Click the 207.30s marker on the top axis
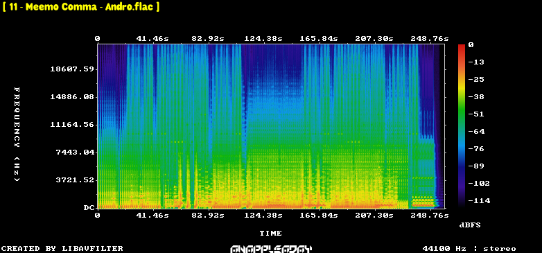This screenshot has width=542, height=253. click(x=374, y=39)
